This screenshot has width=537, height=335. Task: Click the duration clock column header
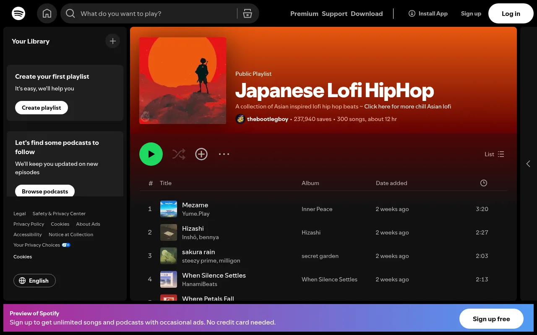[484, 183]
